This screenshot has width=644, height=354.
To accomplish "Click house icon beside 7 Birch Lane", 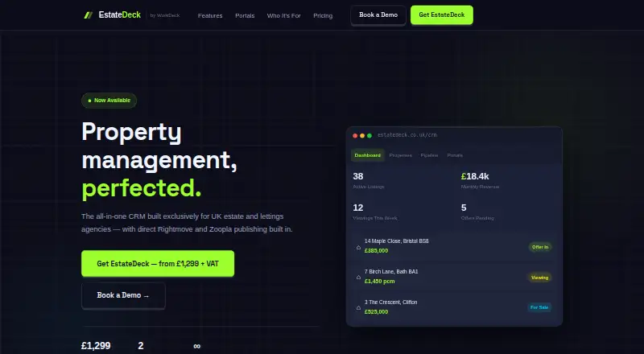I will [358, 278].
